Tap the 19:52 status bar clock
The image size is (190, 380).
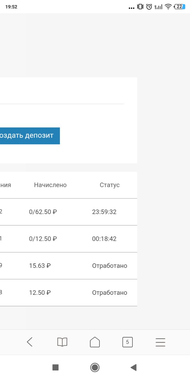coord(11,7)
